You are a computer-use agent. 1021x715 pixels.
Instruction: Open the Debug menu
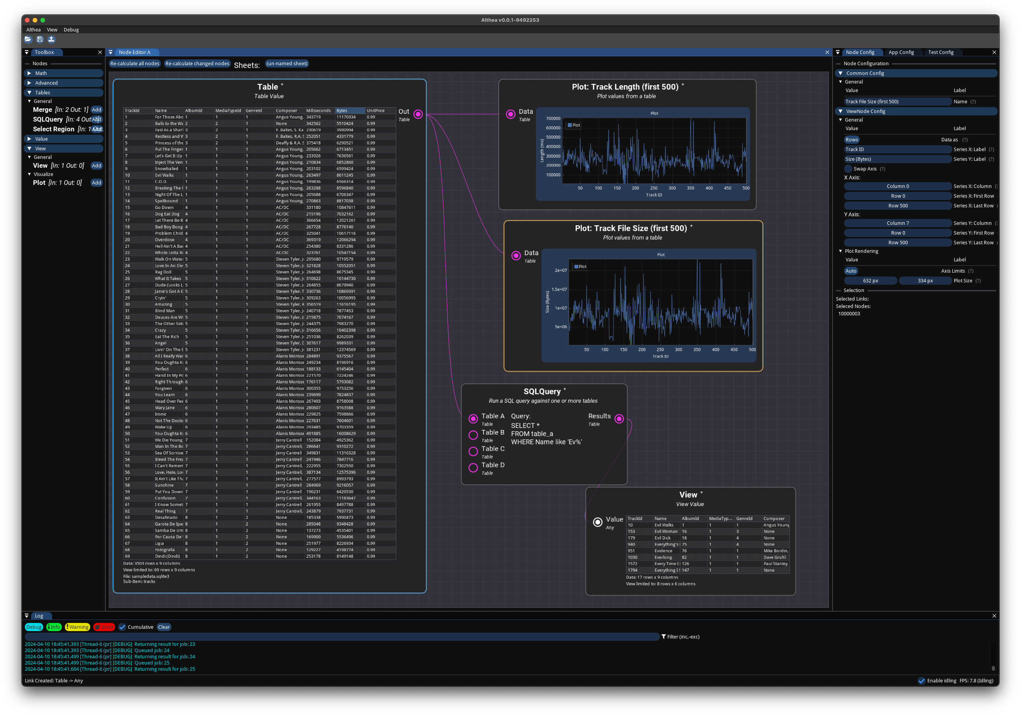(71, 30)
